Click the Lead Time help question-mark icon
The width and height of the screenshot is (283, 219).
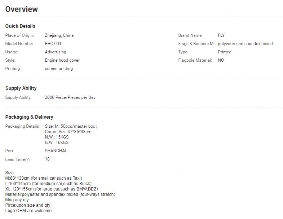coord(27,160)
